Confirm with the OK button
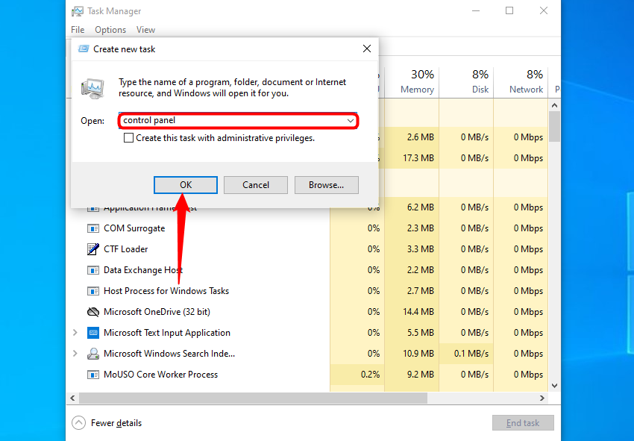This screenshot has width=634, height=441. pyautogui.click(x=186, y=185)
